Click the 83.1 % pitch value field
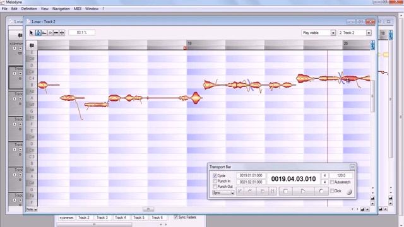The width and height of the screenshot is (404, 227). (x=81, y=32)
